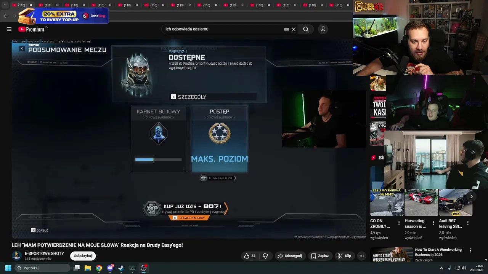Click Udostępnij share button

click(x=289, y=256)
